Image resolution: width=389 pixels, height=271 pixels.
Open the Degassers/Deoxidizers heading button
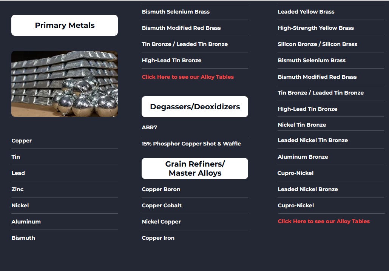click(x=195, y=107)
